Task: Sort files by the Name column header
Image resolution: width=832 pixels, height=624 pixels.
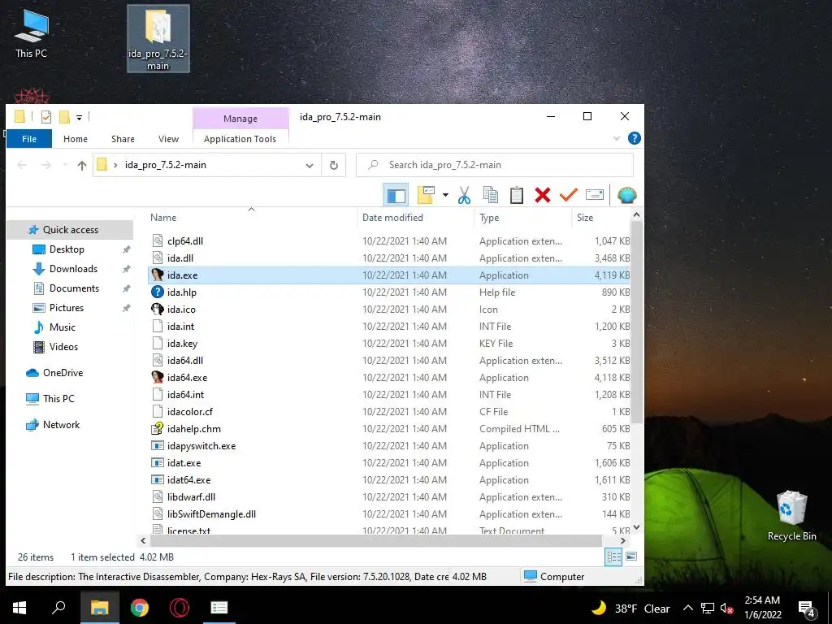Action: (252, 218)
